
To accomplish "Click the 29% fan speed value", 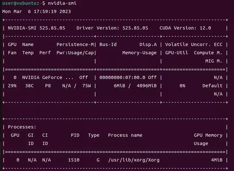I will click(12, 86).
